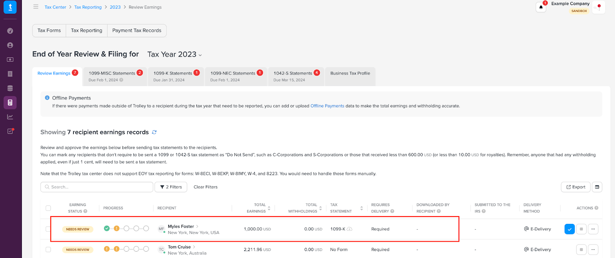
Task: Open invoices receipt icon in sidebar
Action: click(10, 74)
